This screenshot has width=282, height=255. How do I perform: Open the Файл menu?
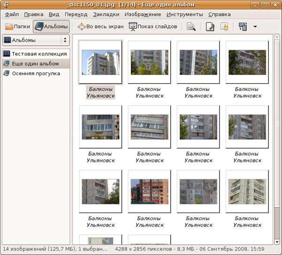coord(12,15)
